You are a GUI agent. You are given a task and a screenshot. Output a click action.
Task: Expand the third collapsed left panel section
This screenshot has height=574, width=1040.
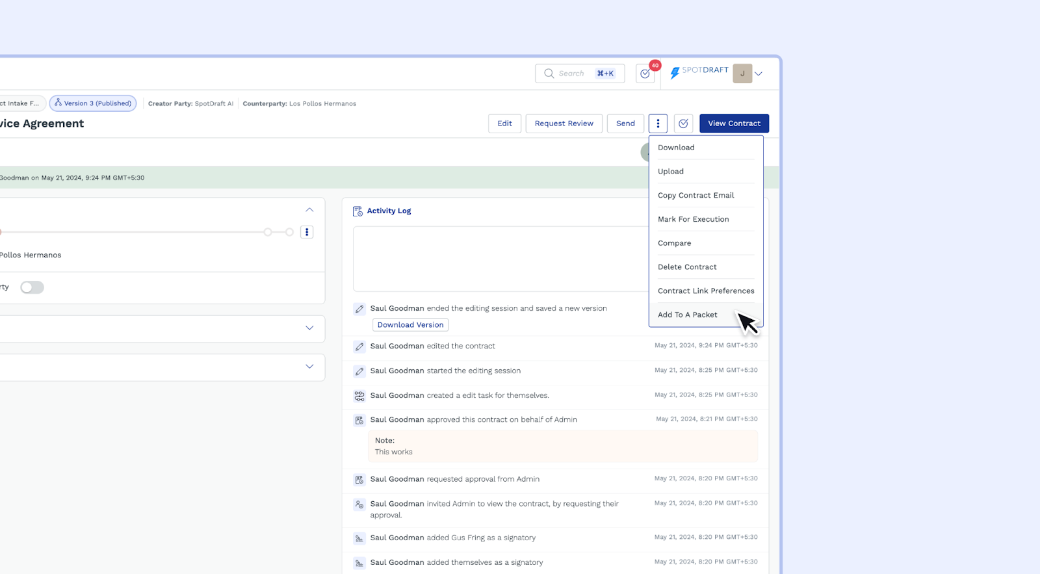click(x=309, y=367)
